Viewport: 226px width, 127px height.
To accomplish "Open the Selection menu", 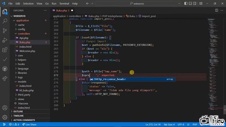I will pyautogui.click(x=28, y=4).
